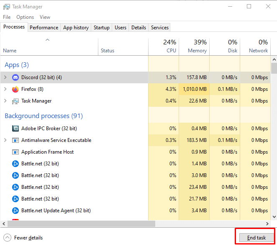Click the Task Manager process icon
277x247 pixels.
point(15,101)
